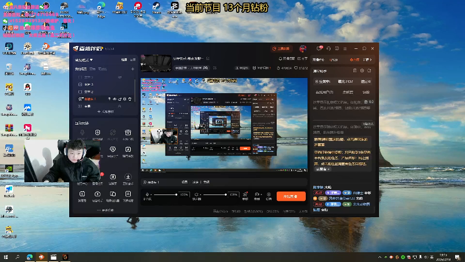Image resolution: width=465 pixels, height=262 pixels.
Task: Move 摄像头 1 source to top
Action: (x=109, y=99)
